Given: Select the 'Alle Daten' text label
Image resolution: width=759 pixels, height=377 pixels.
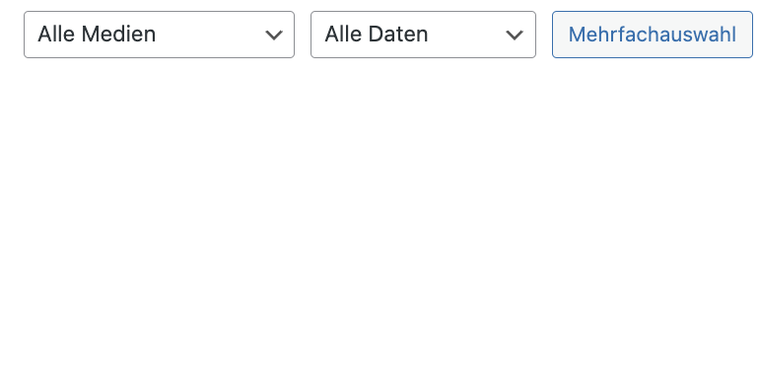Looking at the screenshot, I should coord(377,35).
